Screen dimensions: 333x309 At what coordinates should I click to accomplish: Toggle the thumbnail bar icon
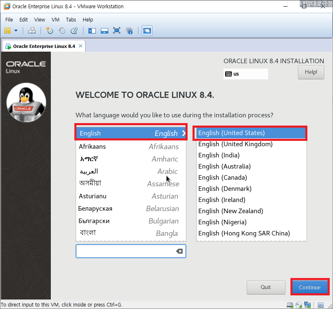104,31
